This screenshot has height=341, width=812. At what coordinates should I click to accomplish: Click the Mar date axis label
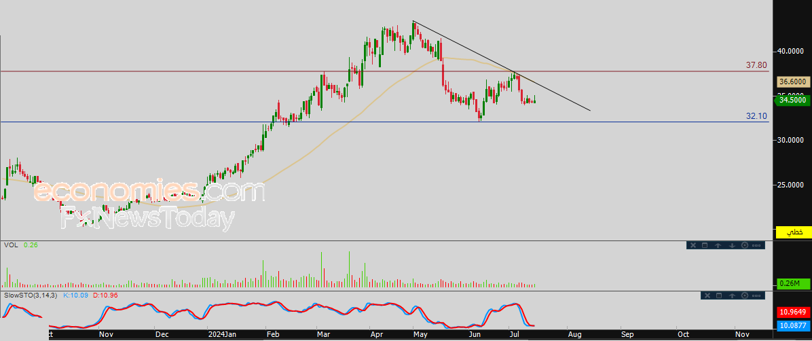324,336
